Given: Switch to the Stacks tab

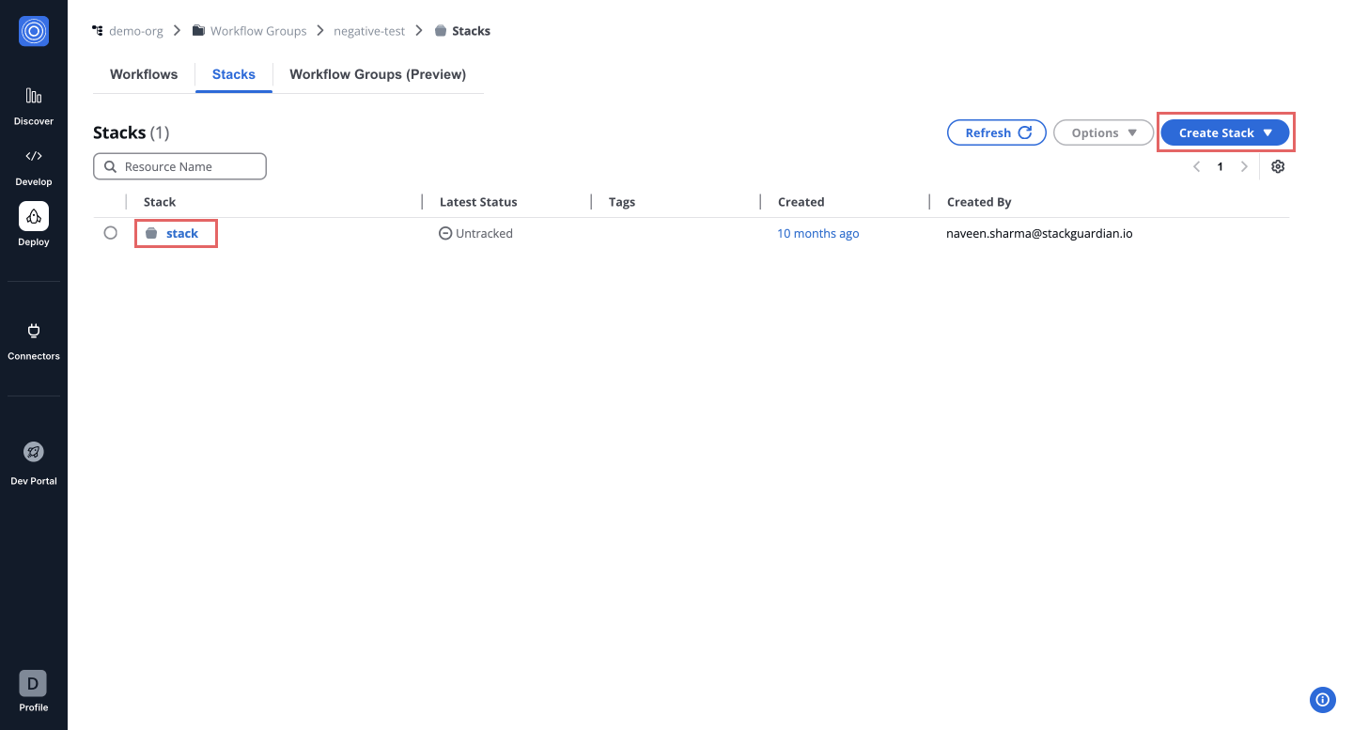Looking at the screenshot, I should click(234, 74).
